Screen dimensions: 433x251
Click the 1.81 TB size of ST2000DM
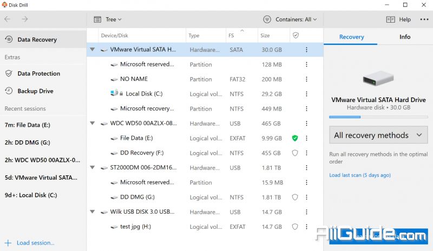[x=271, y=168]
